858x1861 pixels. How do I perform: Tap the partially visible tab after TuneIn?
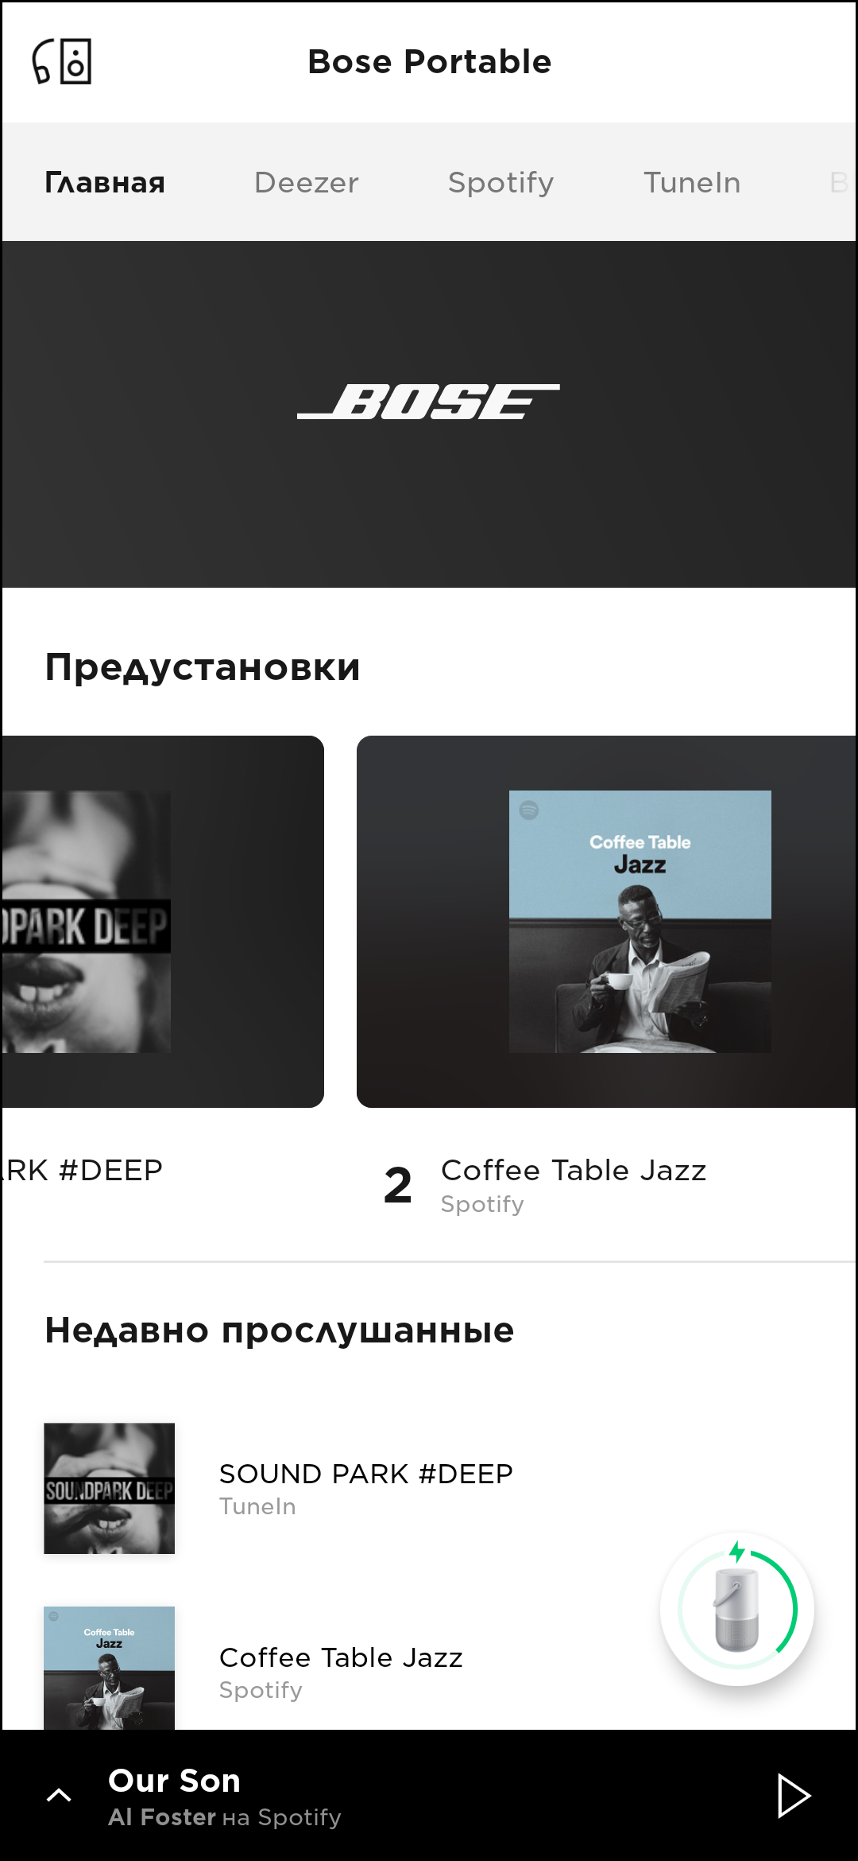tap(841, 182)
